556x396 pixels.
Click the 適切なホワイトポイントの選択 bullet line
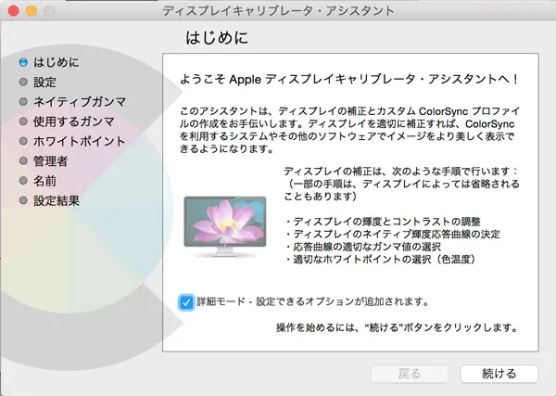point(380,260)
